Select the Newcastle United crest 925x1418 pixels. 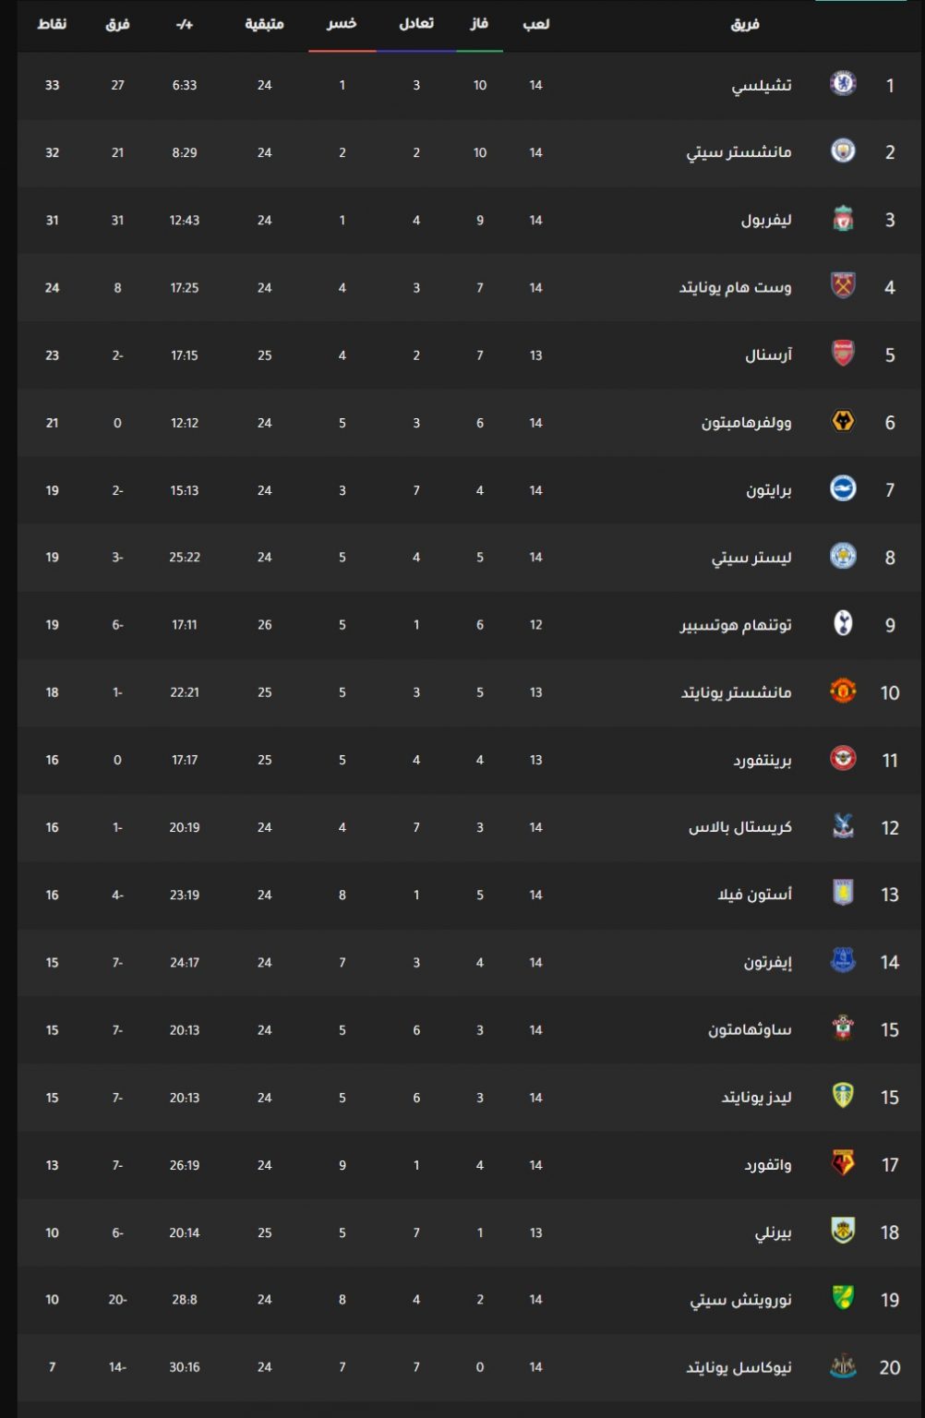(x=843, y=1366)
